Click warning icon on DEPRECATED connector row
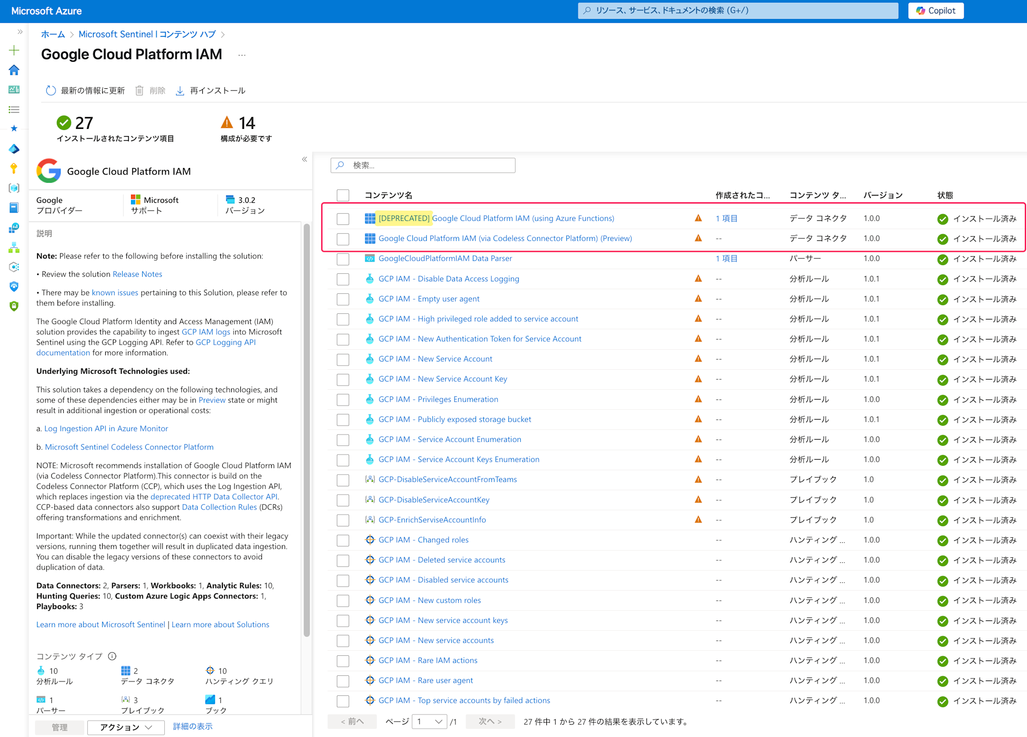 (x=698, y=218)
